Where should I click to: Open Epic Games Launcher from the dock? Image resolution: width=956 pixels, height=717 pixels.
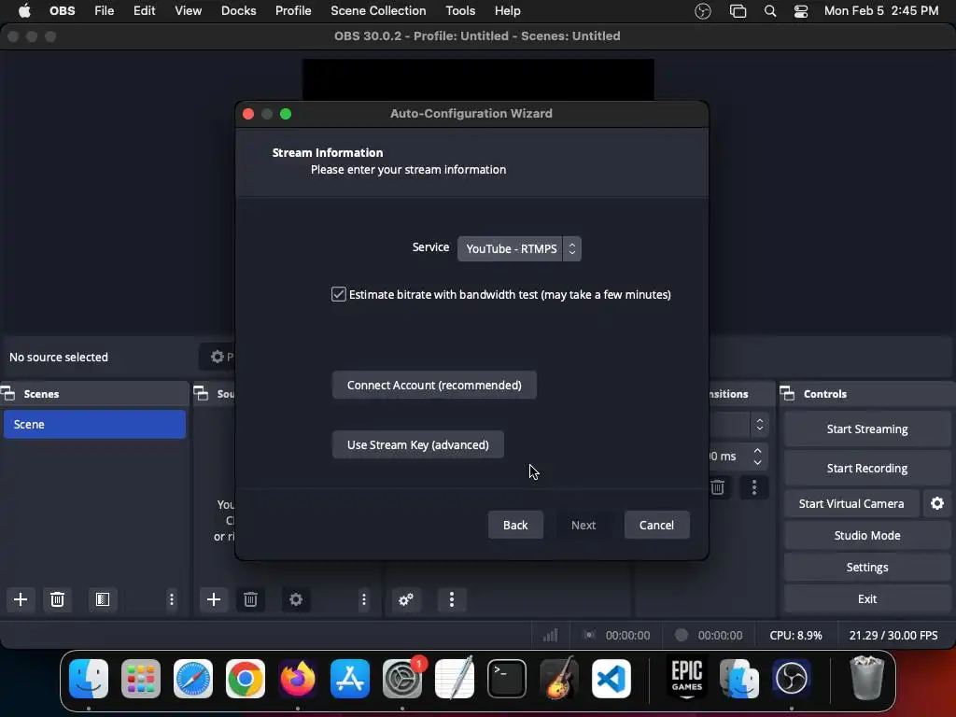[687, 679]
